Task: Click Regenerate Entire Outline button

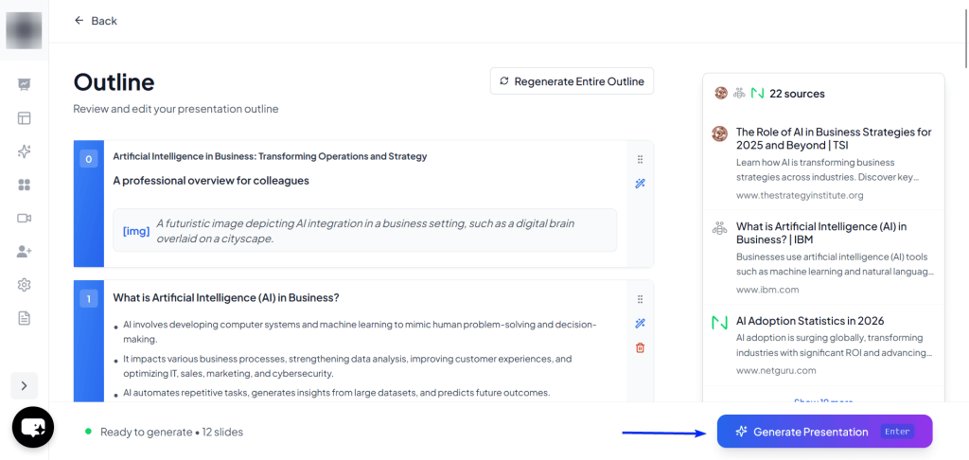Action: tap(572, 81)
